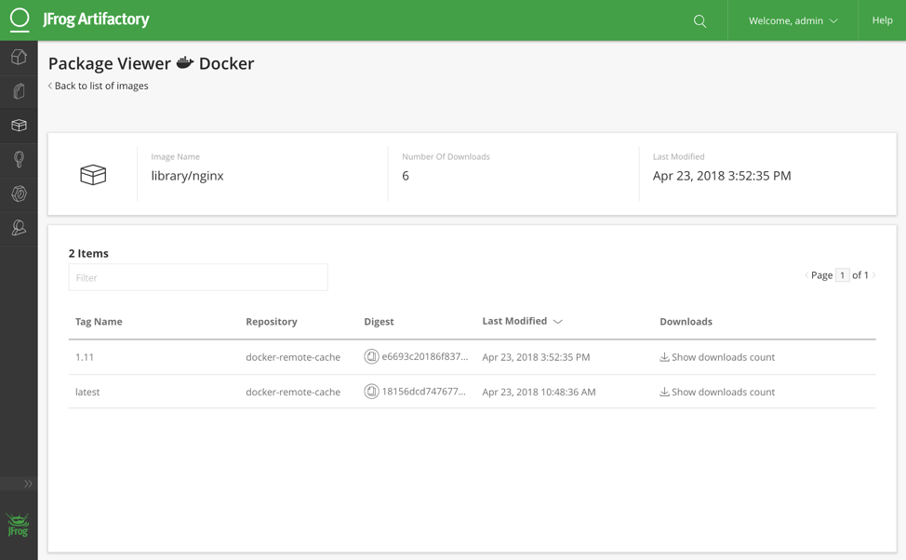Screen dimensions: 906x560
Task: Open tag latest
Action: [x=87, y=392]
